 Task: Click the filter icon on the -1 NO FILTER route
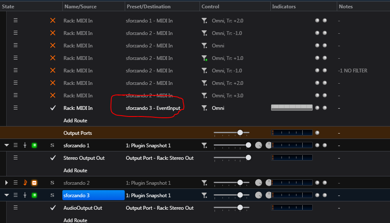204,71
